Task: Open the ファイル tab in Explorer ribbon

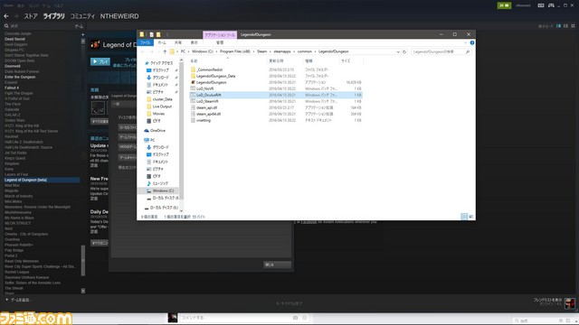Action: (145, 42)
